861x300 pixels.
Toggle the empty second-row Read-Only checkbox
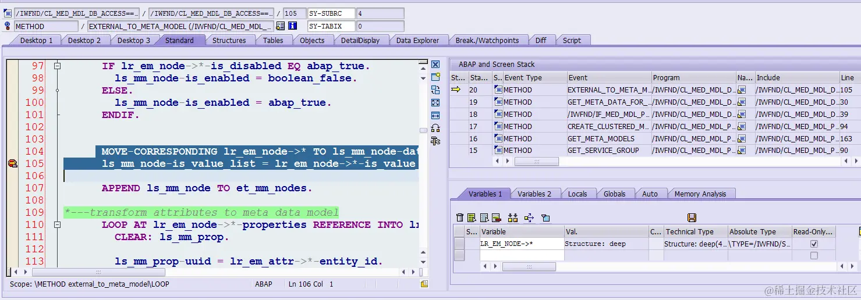814,255
